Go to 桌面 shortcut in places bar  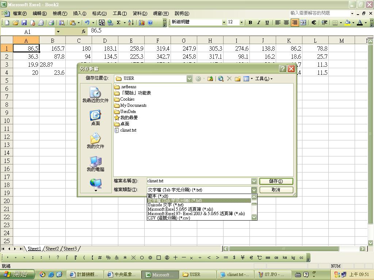pos(95,118)
